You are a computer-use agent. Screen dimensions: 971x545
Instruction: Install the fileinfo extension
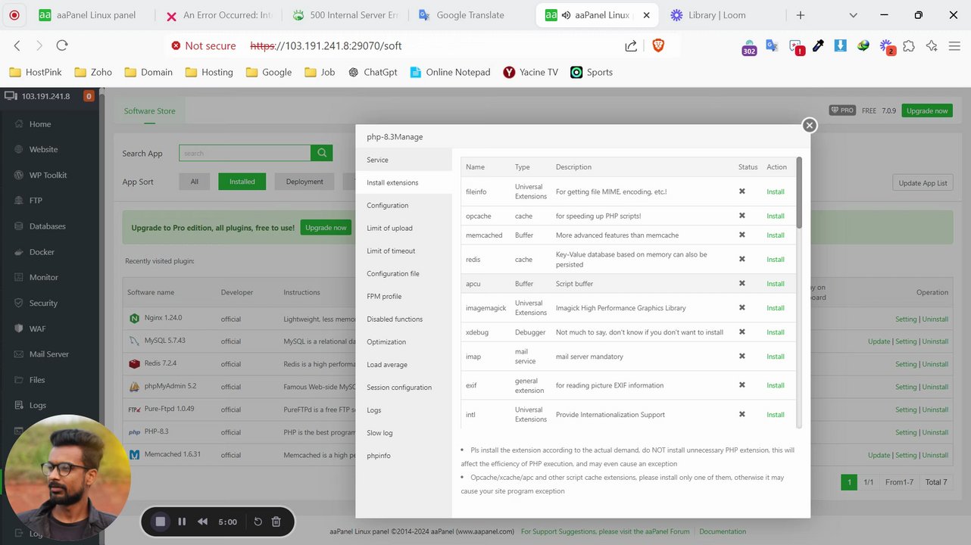(775, 192)
